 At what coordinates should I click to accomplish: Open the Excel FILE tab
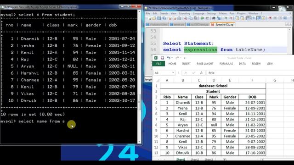pyautogui.click(x=158, y=64)
